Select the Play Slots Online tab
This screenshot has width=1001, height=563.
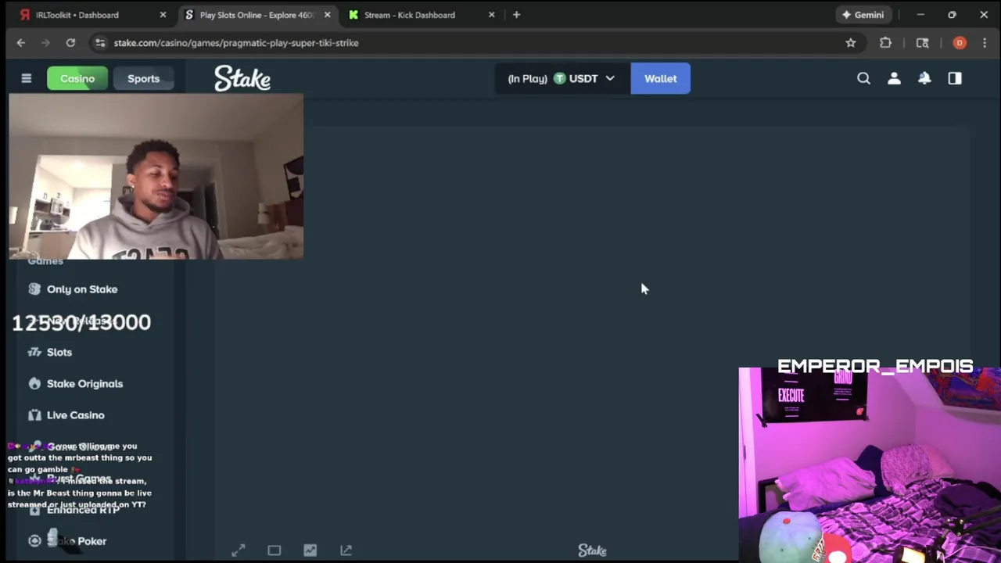coord(257,15)
